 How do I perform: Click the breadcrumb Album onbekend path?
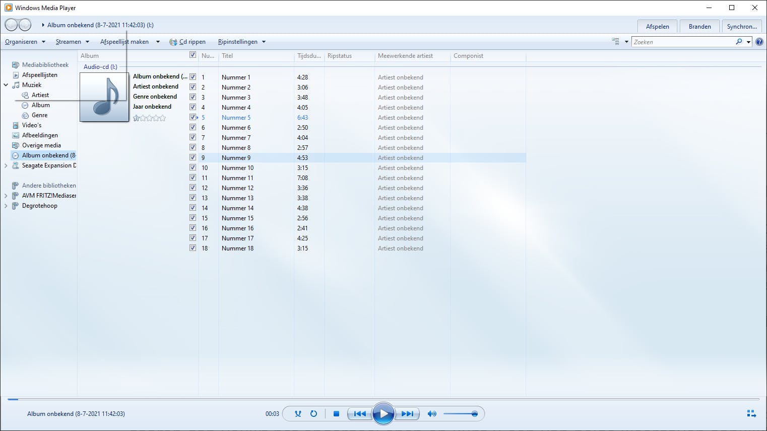click(100, 25)
